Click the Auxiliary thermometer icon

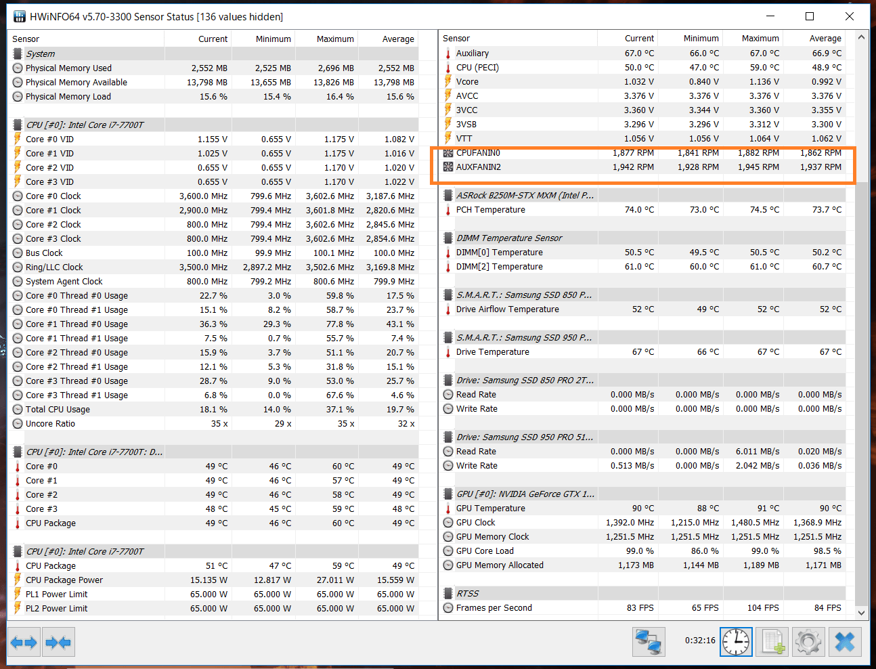point(448,53)
